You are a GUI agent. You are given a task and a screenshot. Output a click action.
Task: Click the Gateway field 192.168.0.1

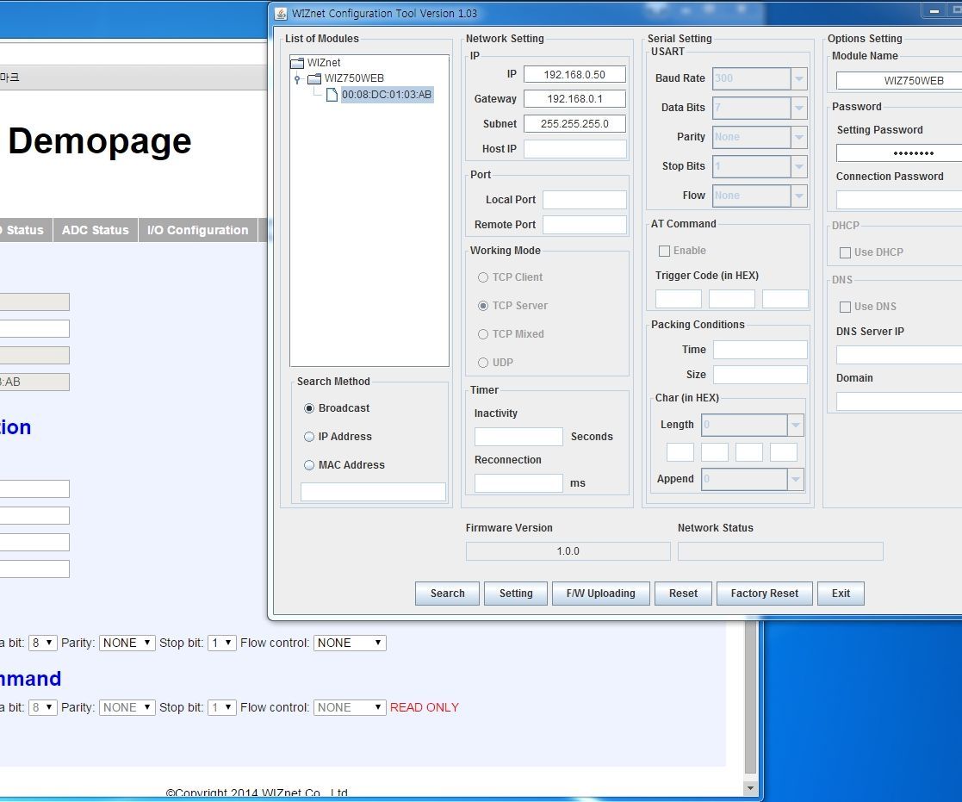coord(574,99)
